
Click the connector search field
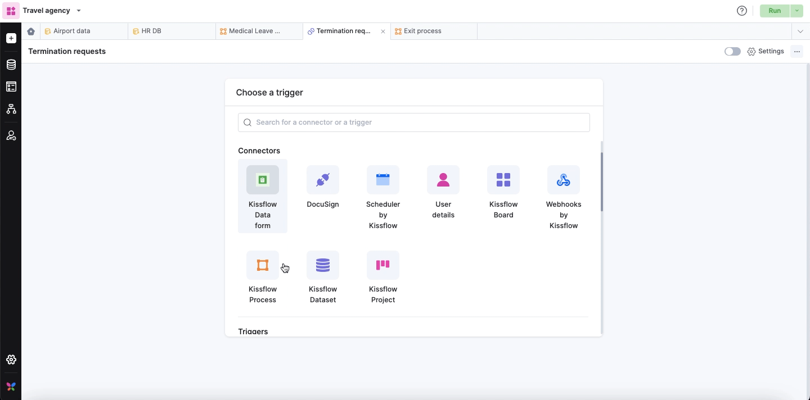[x=413, y=122]
